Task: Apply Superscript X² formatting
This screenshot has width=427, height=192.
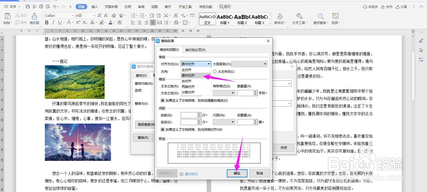Action: [x=78, y=22]
